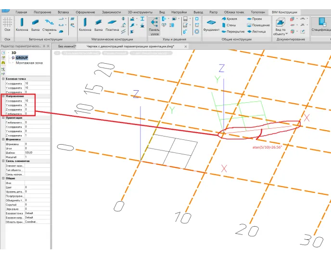Open the Главная ribbon tab
The height and width of the screenshot is (259, 331).
pyautogui.click(x=21, y=12)
